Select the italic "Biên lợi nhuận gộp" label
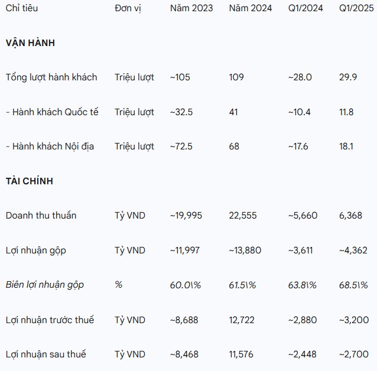377x371 pixels. (45, 285)
